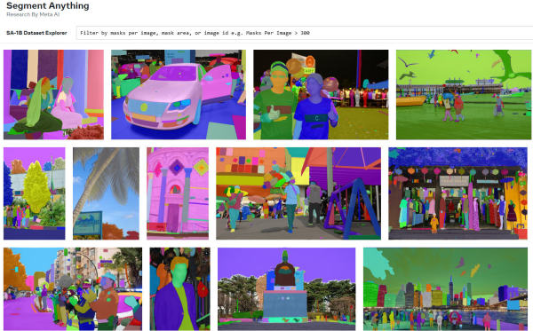Open the pink car segmentation thumbnail
The height and width of the screenshot is (331, 533).
[179, 95]
